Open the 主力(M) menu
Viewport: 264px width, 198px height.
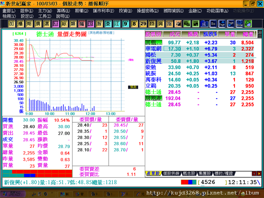pyautogui.click(x=45, y=11)
